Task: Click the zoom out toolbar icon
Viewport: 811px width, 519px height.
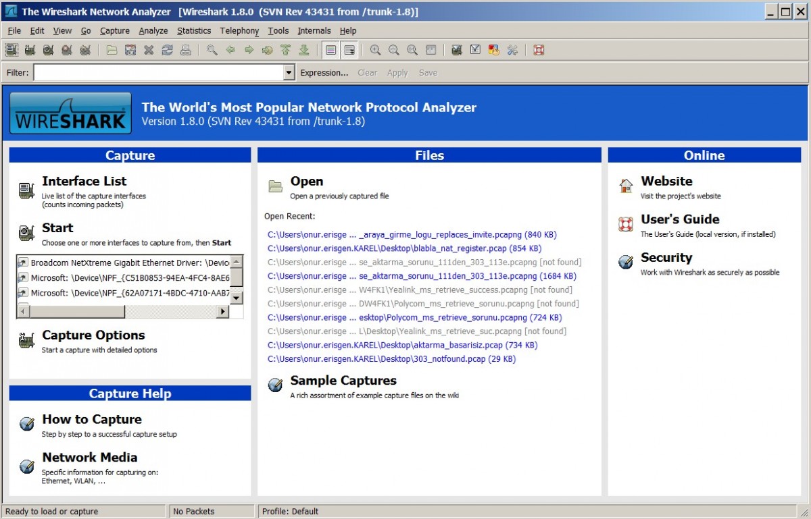Action: tap(393, 50)
